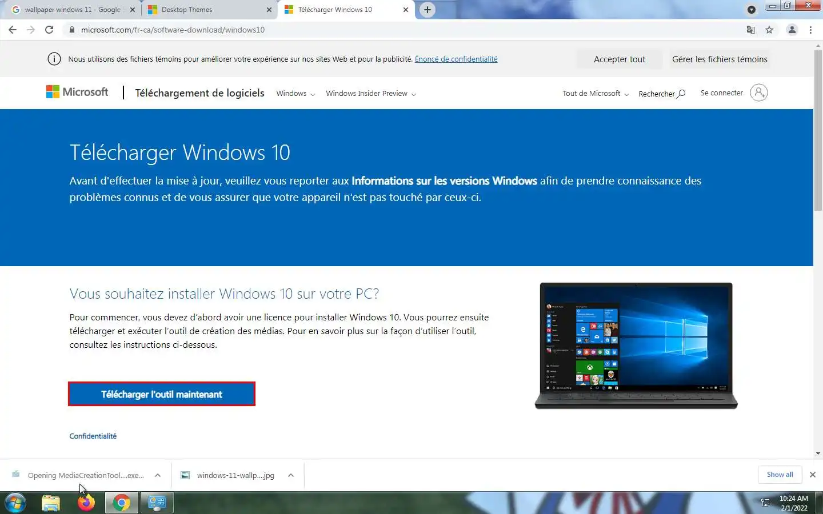The width and height of the screenshot is (823, 514).
Task: Click the Microsoft logo
Action: (77, 92)
